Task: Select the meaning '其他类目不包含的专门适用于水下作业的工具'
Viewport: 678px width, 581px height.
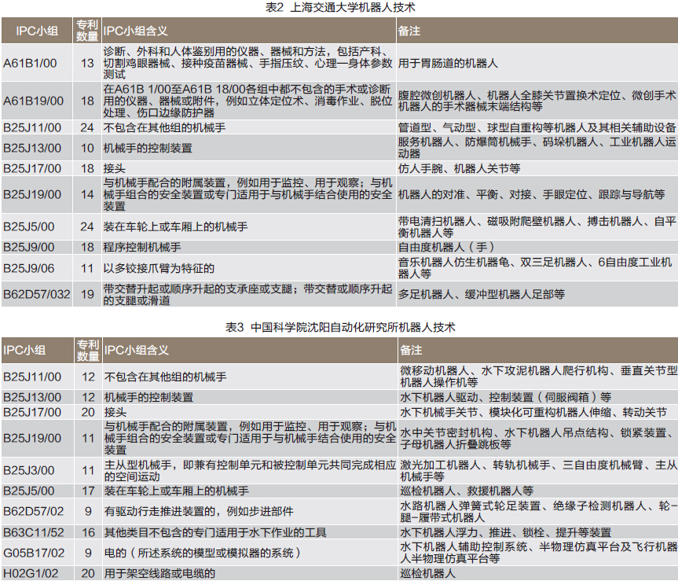Action: pos(215,532)
